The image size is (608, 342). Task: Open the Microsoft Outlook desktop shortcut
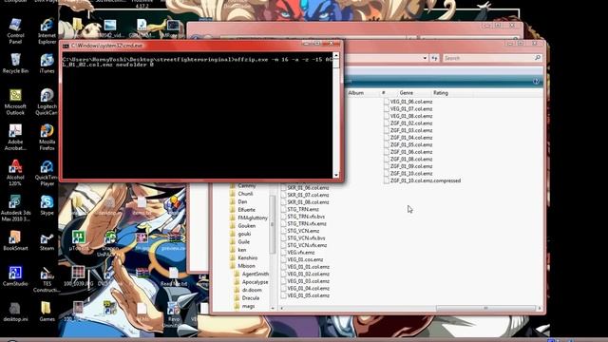tap(15, 103)
